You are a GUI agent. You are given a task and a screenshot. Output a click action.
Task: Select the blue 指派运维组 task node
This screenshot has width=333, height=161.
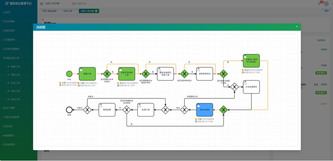[x=204, y=110]
